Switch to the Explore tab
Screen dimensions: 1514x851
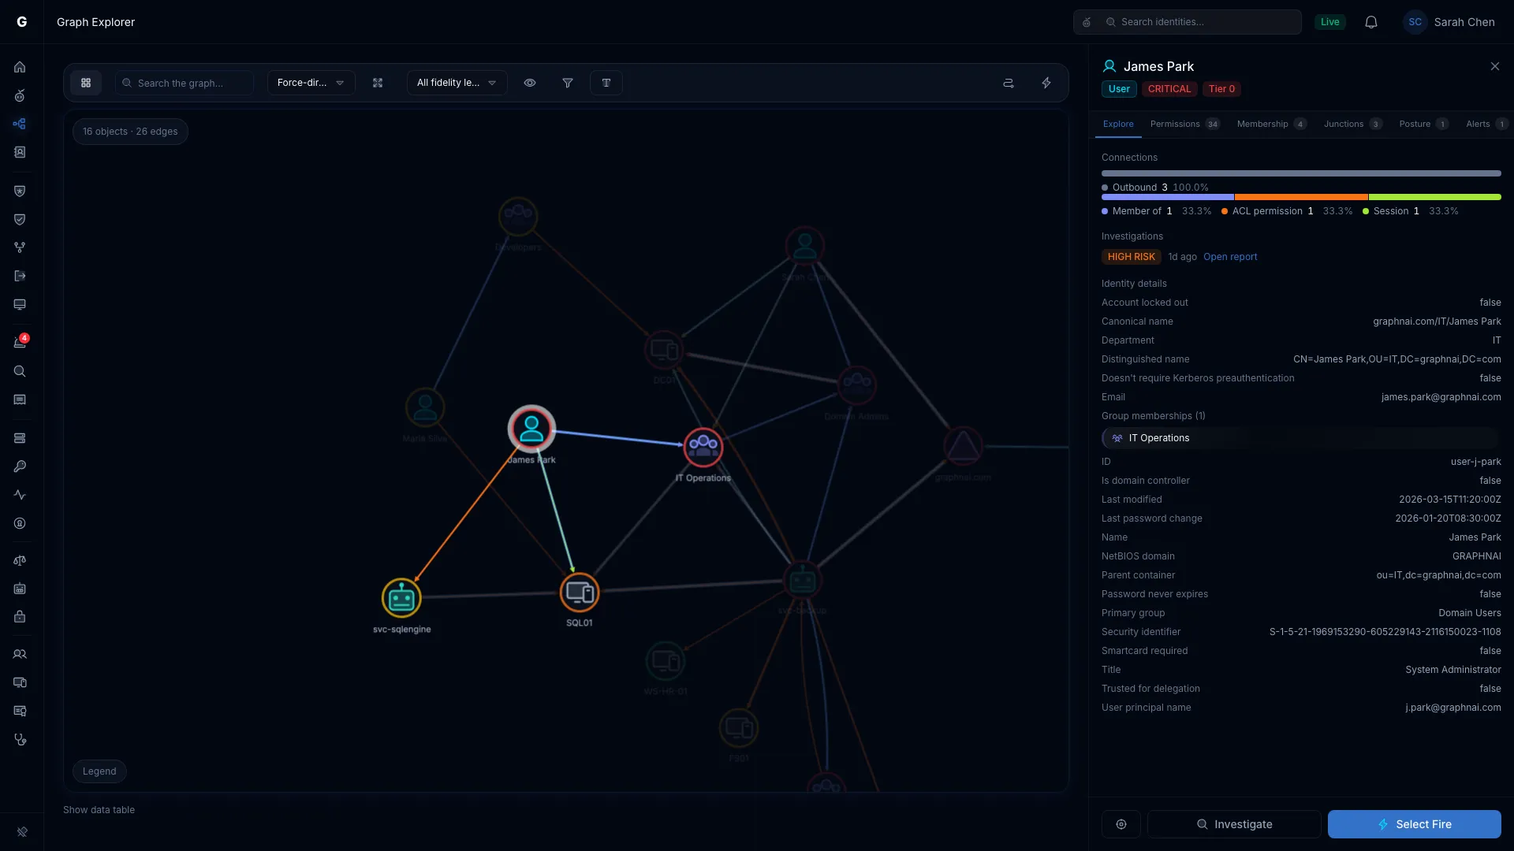(x=1118, y=124)
